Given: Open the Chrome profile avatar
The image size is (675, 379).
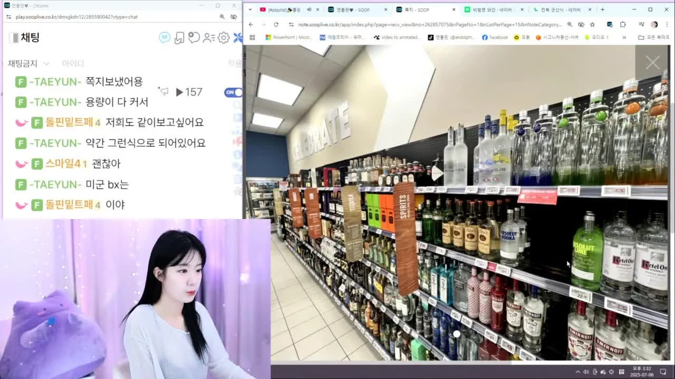Looking at the screenshot, I should click(x=654, y=25).
